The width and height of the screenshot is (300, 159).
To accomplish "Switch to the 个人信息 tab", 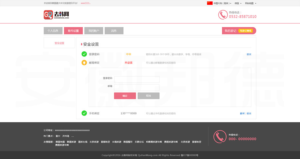I will click(53, 31).
